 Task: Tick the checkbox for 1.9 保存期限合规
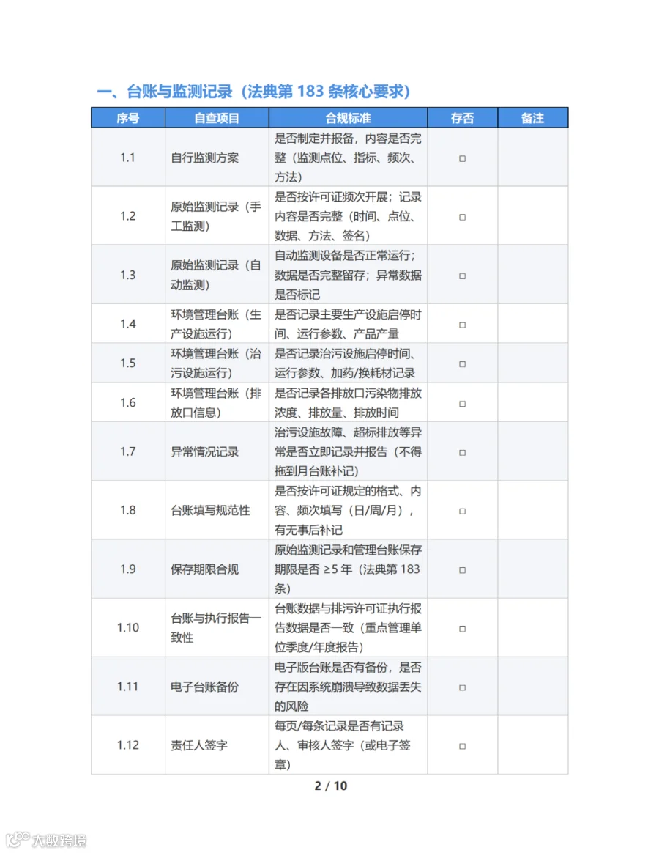point(462,570)
